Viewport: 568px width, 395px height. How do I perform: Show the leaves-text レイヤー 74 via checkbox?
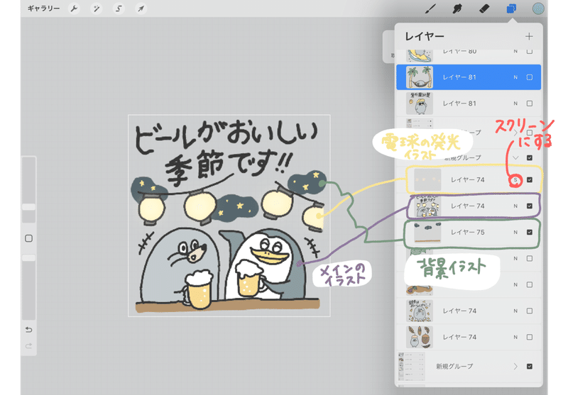coord(530,311)
